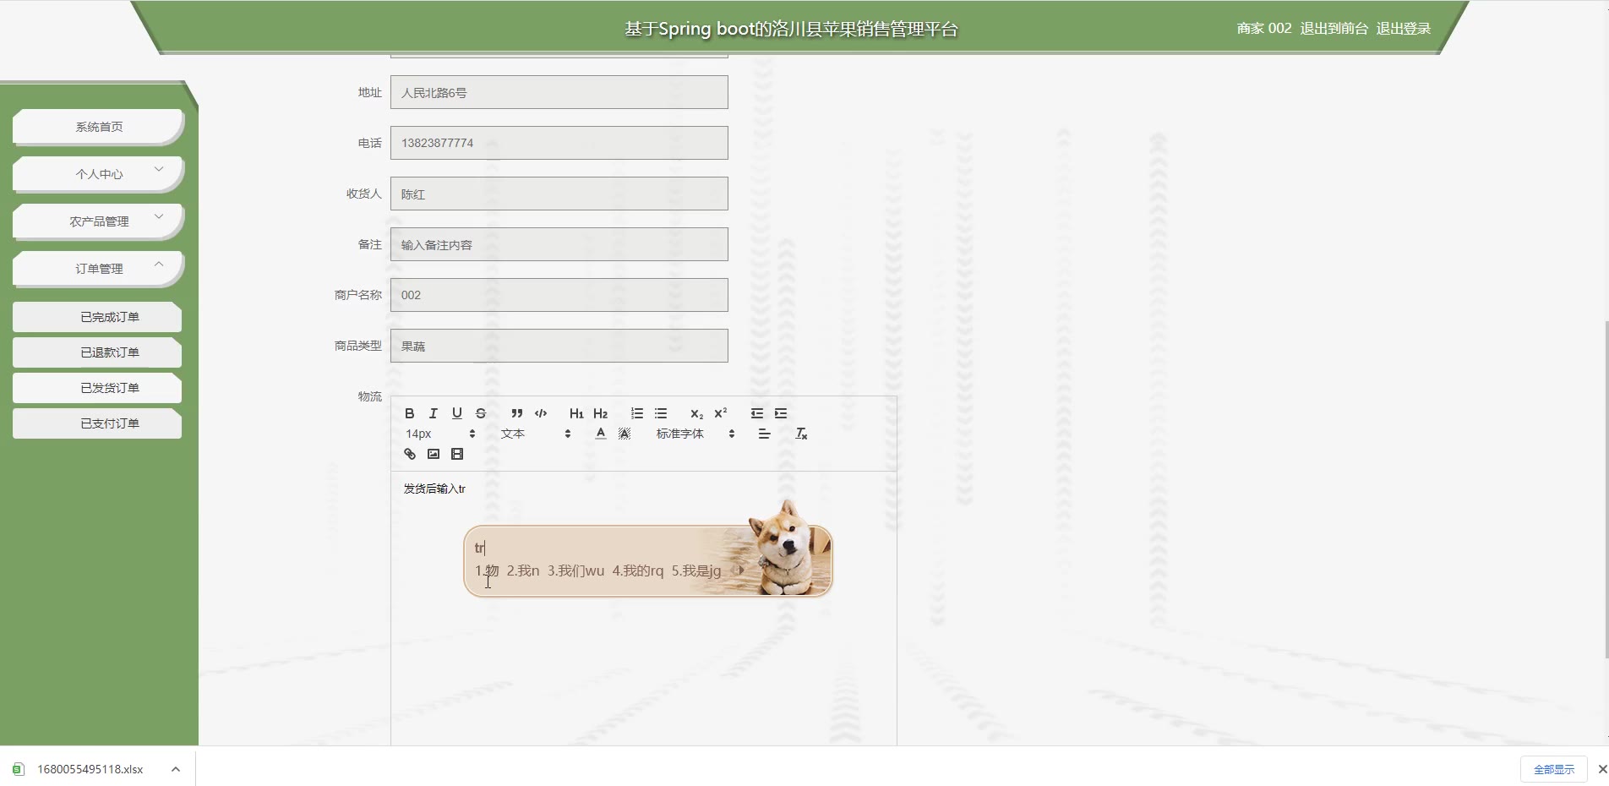Screen dimensions: 1609x786
Task: Click the 商家 002 user label
Action: coord(1264,29)
